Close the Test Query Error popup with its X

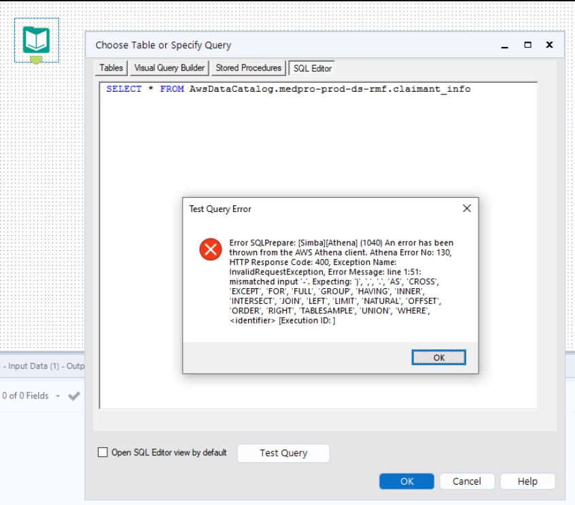(x=466, y=208)
